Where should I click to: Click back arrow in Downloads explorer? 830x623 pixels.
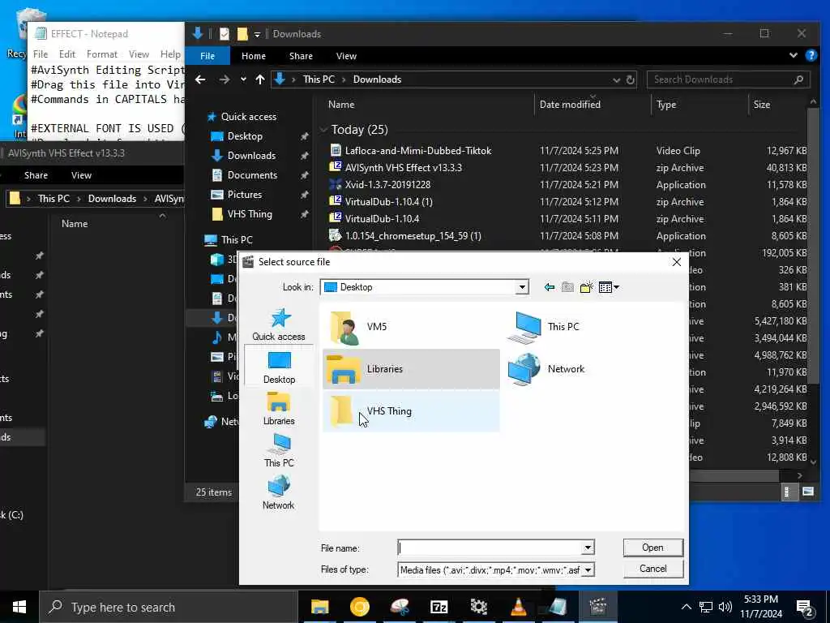(x=200, y=79)
